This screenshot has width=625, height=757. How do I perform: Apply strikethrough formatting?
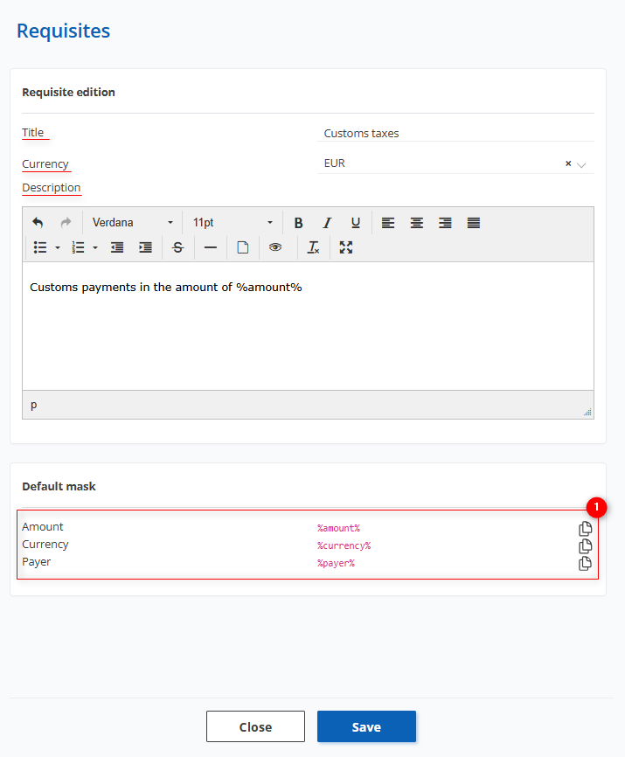(177, 247)
